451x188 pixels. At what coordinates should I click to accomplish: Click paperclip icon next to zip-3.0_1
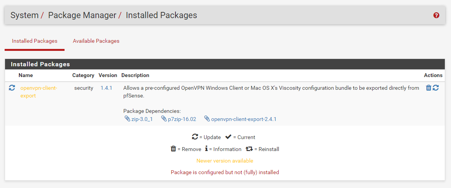[x=127, y=119]
